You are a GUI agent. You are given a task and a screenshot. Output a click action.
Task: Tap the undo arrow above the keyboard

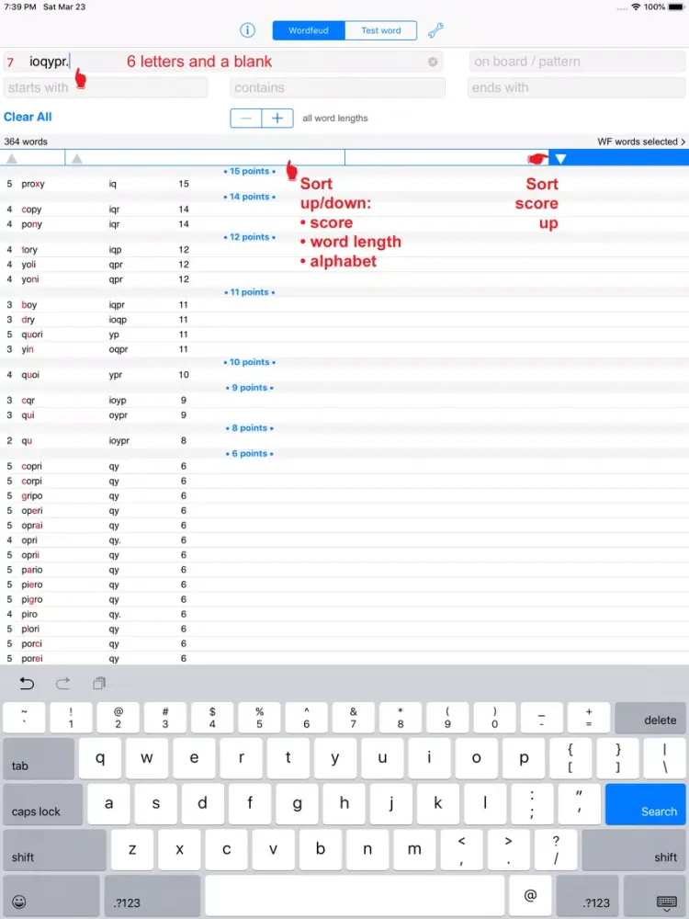27,683
